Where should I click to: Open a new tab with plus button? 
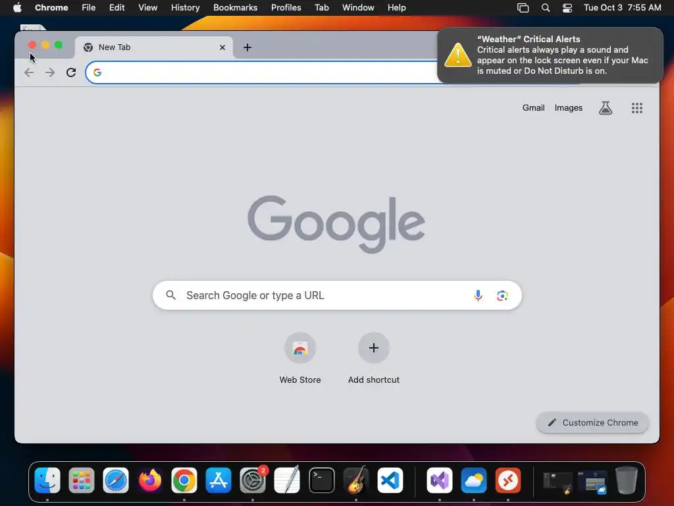(x=247, y=47)
